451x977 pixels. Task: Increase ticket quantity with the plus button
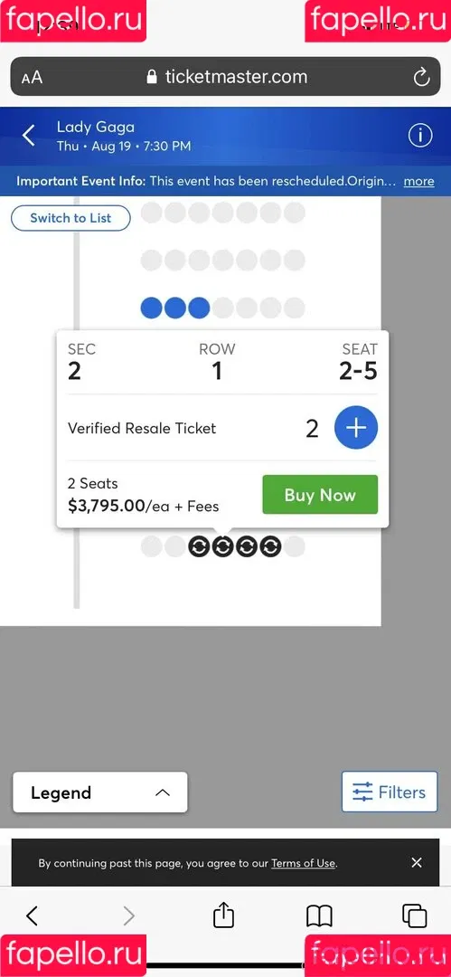coord(356,428)
